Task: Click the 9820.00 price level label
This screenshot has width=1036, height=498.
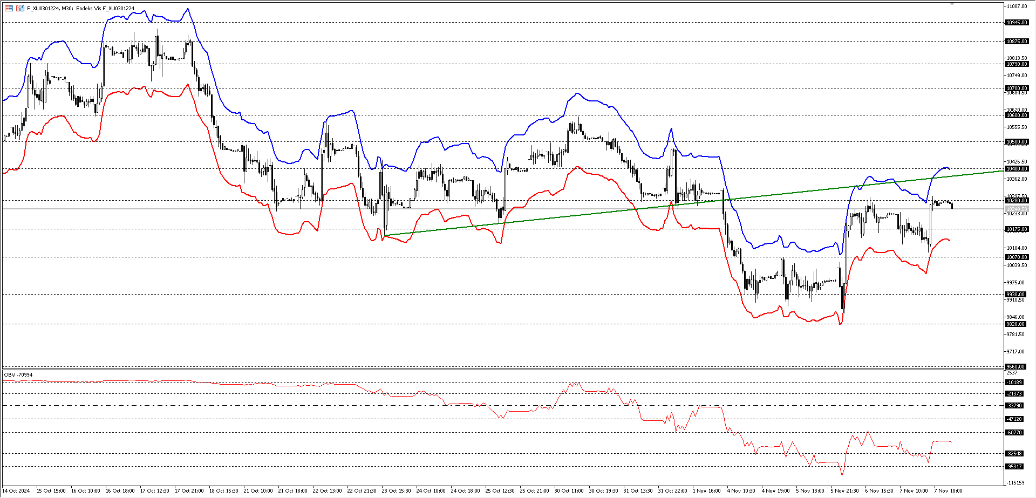Action: [x=1015, y=324]
